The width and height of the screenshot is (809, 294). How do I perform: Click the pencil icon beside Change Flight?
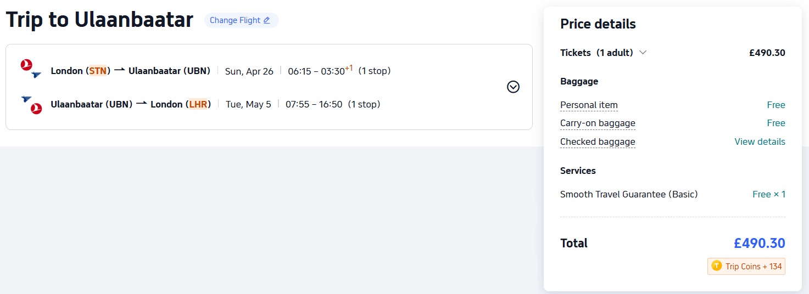click(x=267, y=20)
